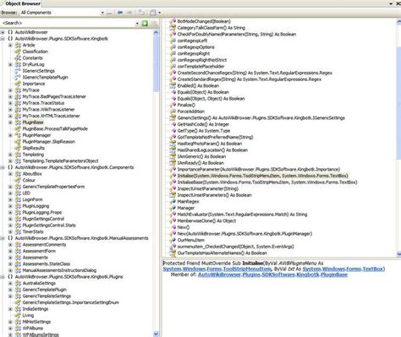Viewport: 401px width, 337px height.
Task: Open the System.Windows.Forms.TextBox link in description
Action: (x=343, y=269)
